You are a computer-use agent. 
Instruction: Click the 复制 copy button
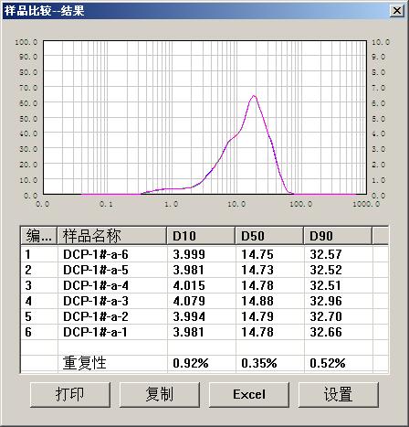click(160, 394)
